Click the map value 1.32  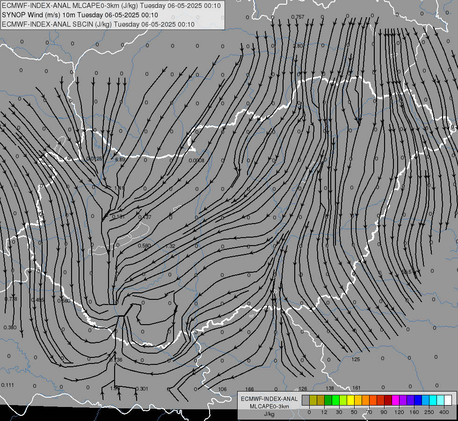170,246
